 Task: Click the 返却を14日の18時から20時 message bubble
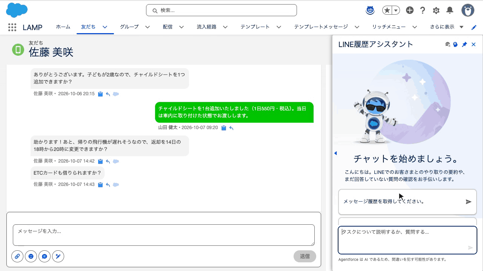[x=110, y=146]
